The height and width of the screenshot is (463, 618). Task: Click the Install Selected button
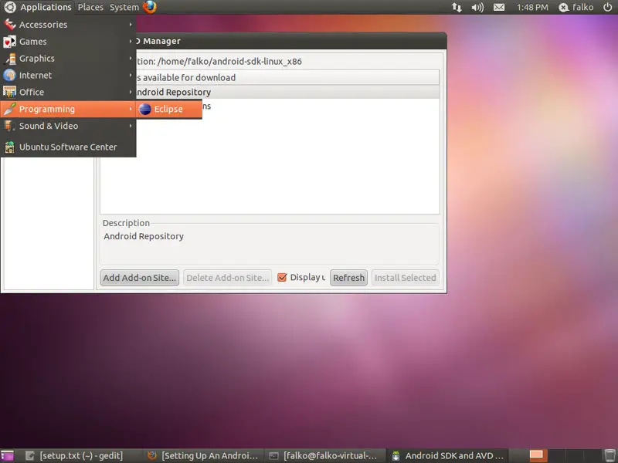coord(405,278)
